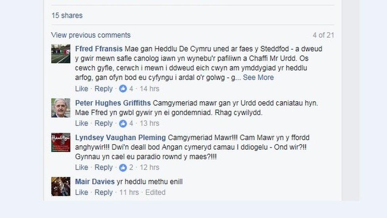
Task: Open the 15 shares list
Action: tap(67, 15)
